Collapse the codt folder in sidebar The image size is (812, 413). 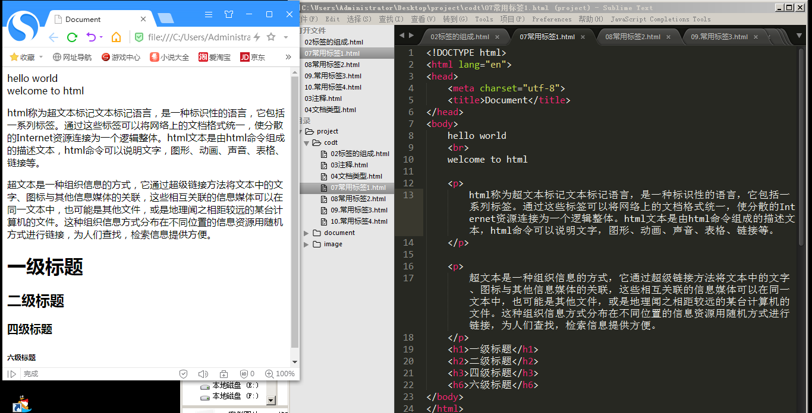pyautogui.click(x=307, y=142)
